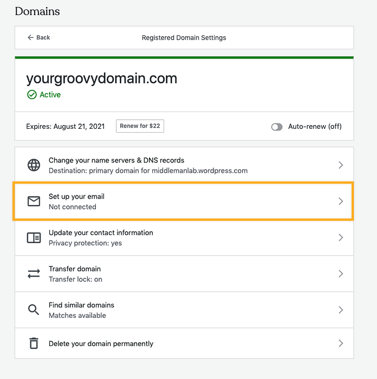
Task: Click the Find similar domains chevron
Action: 341,310
